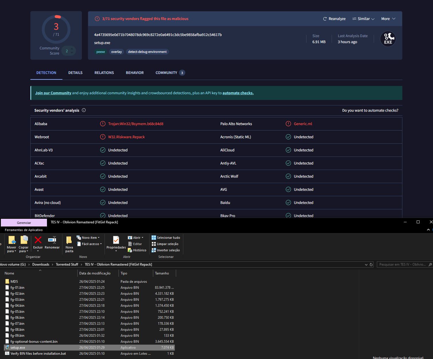
Task: Open the Propriedades button
Action: pyautogui.click(x=116, y=243)
